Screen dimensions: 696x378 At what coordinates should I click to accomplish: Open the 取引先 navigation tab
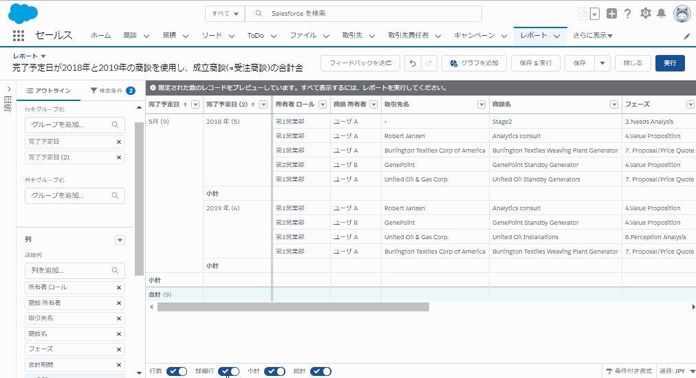(x=352, y=36)
